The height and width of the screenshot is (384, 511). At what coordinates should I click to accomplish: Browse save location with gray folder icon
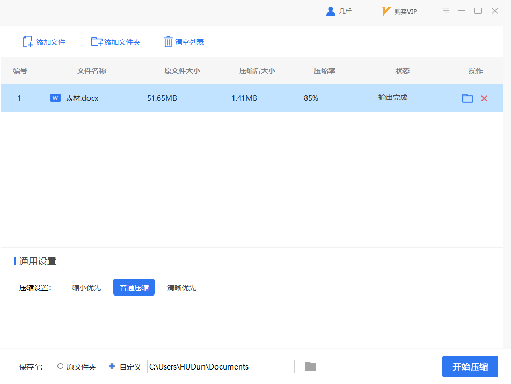tap(310, 366)
